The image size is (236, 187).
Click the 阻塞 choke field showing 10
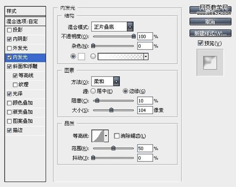(x=145, y=101)
